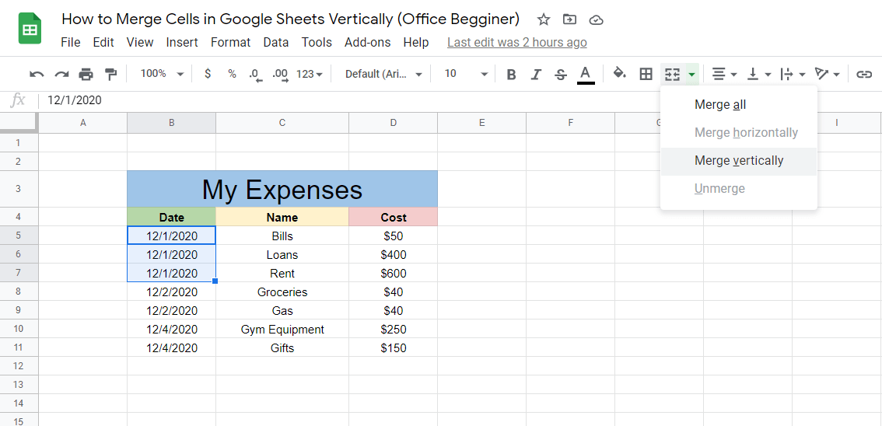Open the fill color bucket
Screen dimensions: 882x426
(x=620, y=74)
